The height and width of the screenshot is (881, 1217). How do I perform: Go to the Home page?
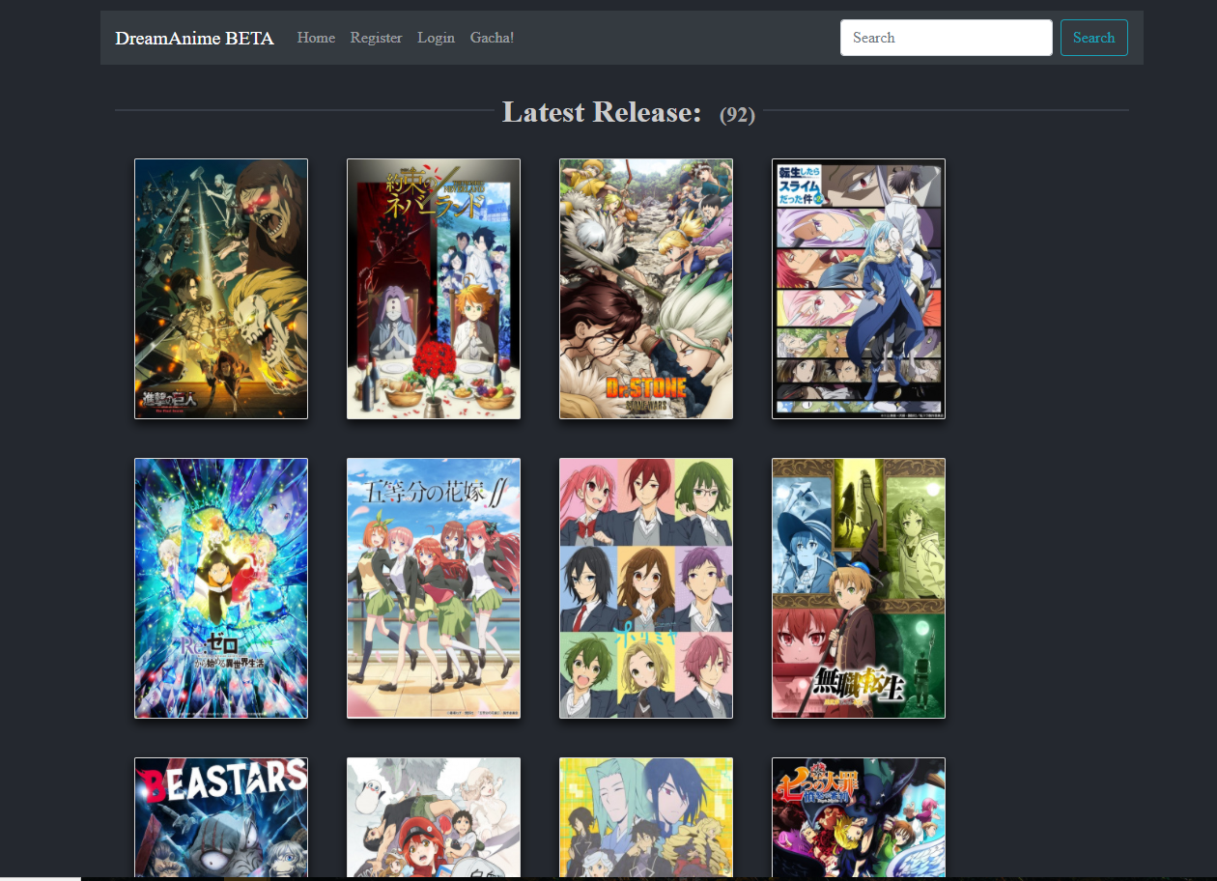pyautogui.click(x=316, y=38)
